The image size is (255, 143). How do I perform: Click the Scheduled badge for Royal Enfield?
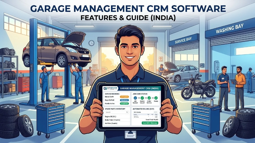click(124, 100)
